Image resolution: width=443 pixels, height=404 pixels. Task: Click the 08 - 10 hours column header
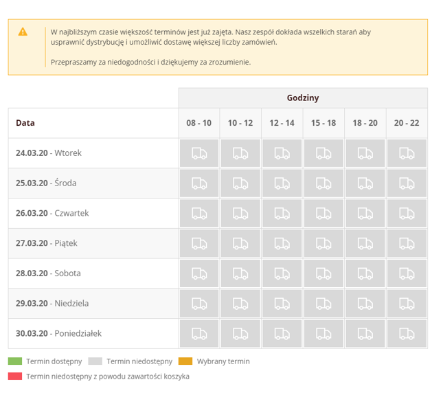[199, 123]
